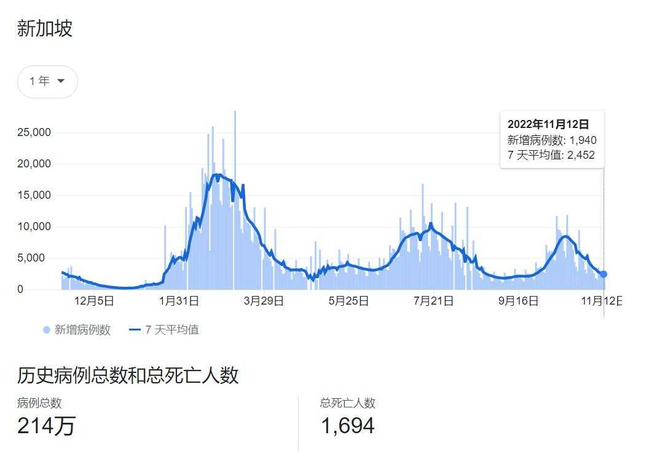Image resolution: width=646 pixels, height=456 pixels.
Task: Select the 3月29日 axis label
Action: coord(264,301)
